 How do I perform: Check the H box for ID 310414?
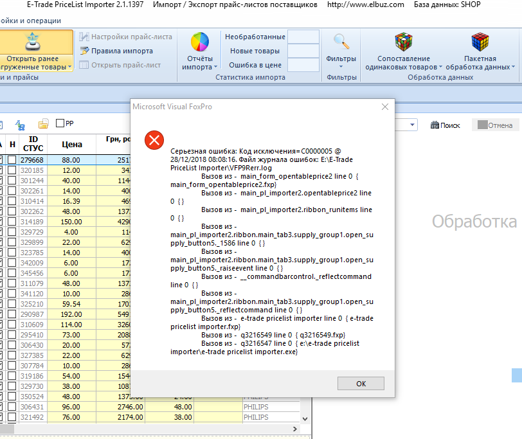pos(12,201)
